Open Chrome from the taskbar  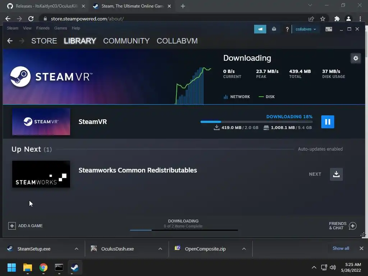point(43,267)
